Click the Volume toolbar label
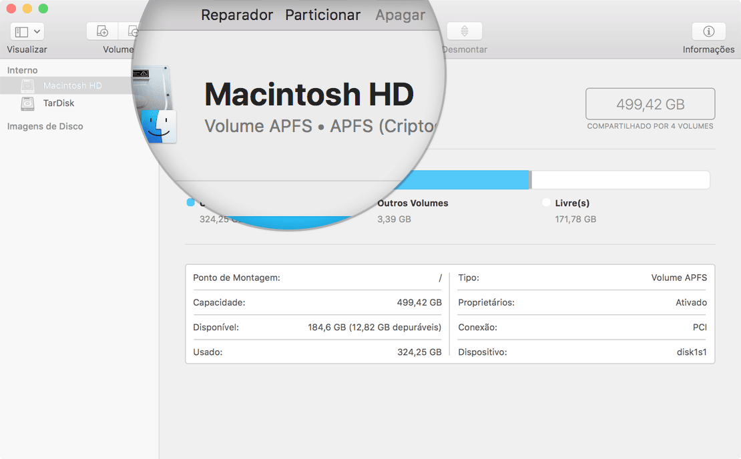The height and width of the screenshot is (459, 741). pos(118,49)
